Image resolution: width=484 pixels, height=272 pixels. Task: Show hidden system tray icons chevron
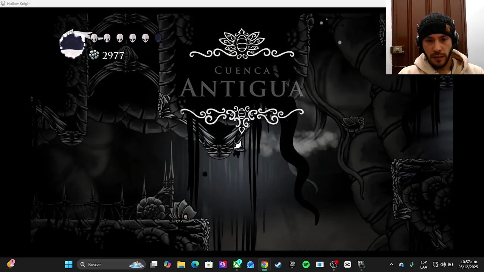click(391, 264)
